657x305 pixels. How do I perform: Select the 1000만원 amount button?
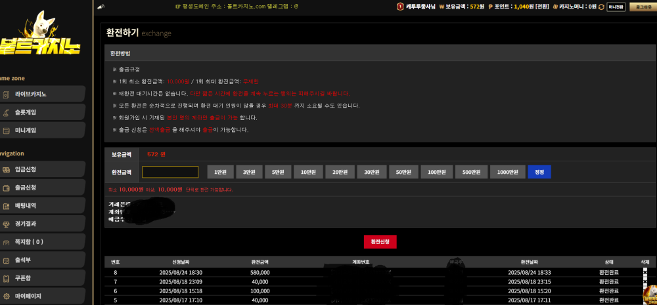tap(507, 172)
